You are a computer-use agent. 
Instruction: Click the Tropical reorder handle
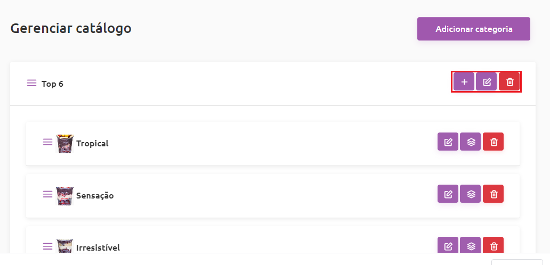tap(48, 142)
